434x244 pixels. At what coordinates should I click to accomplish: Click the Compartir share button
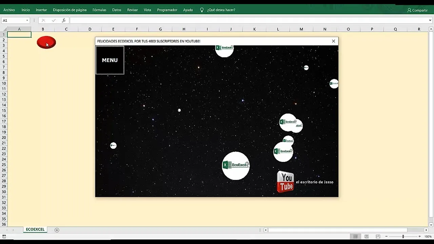pos(417,10)
